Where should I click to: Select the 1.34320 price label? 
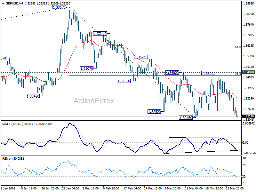click(x=124, y=81)
